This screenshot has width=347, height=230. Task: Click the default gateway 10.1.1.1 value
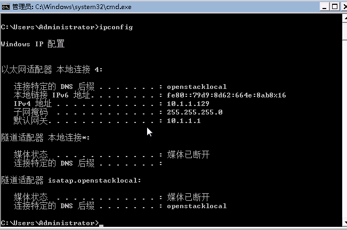[x=184, y=121]
